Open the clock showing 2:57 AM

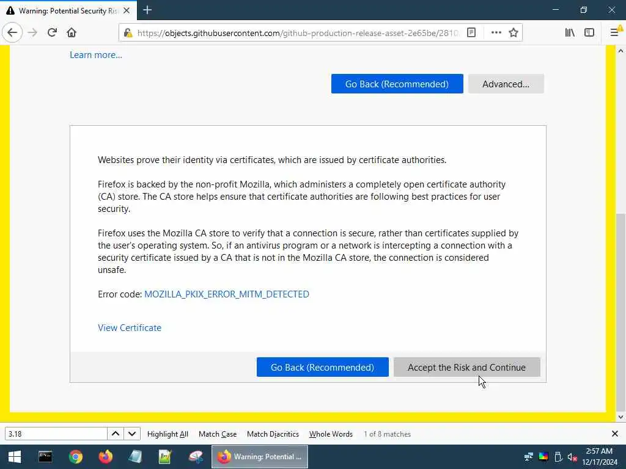599,457
